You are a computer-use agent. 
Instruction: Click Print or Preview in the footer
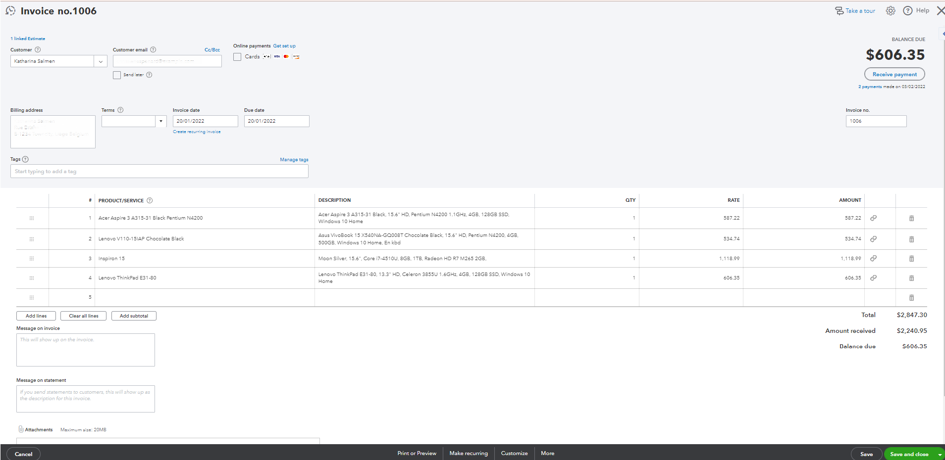click(x=417, y=453)
